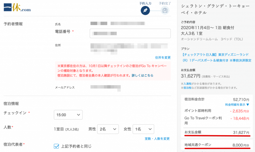
Task: Select the メールアドレス label
Action: (65, 87)
